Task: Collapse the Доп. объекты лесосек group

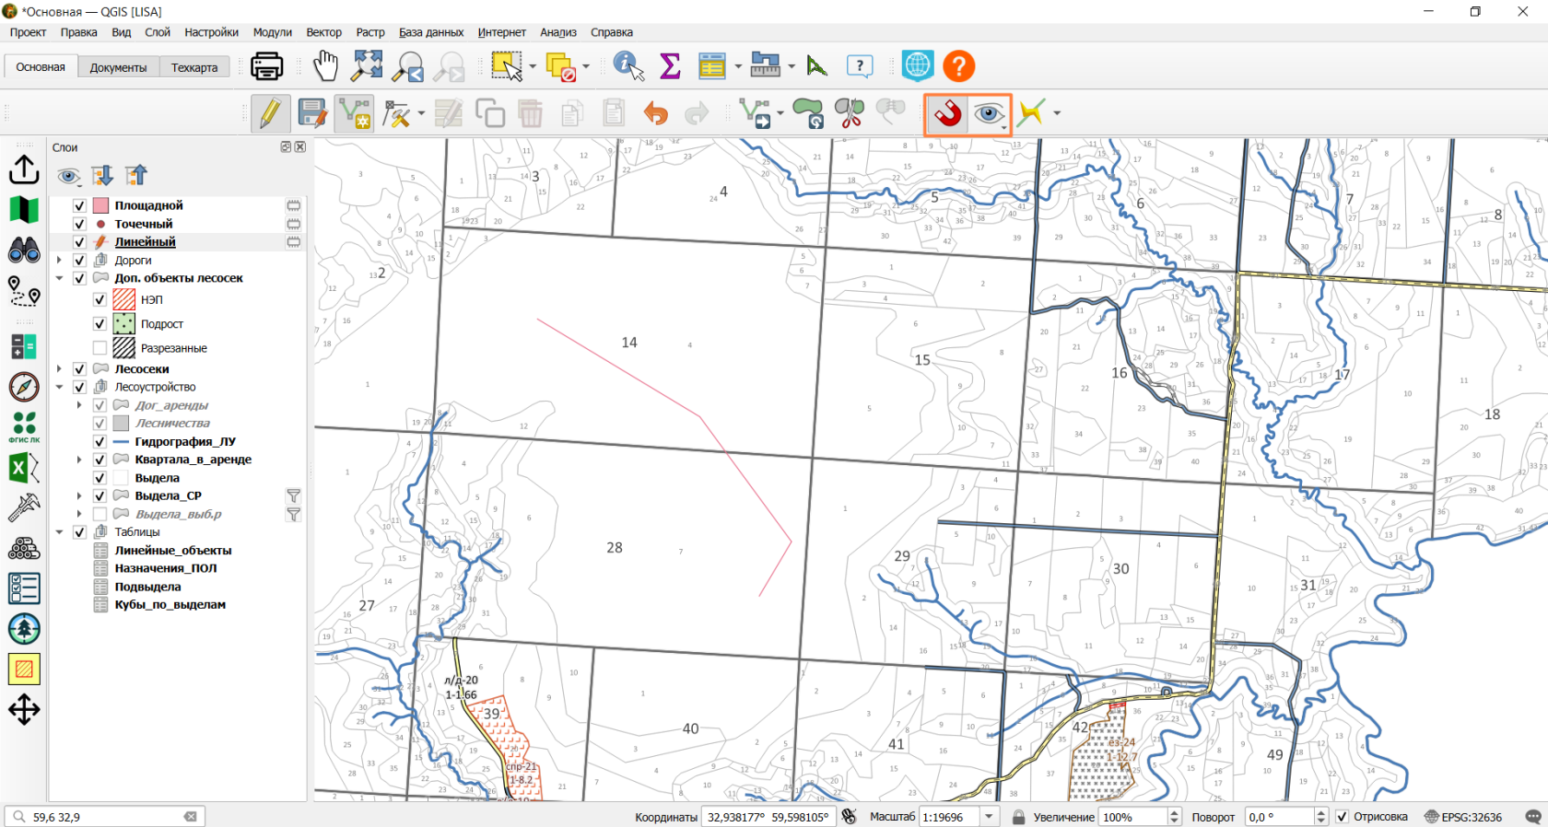Action: click(x=60, y=278)
